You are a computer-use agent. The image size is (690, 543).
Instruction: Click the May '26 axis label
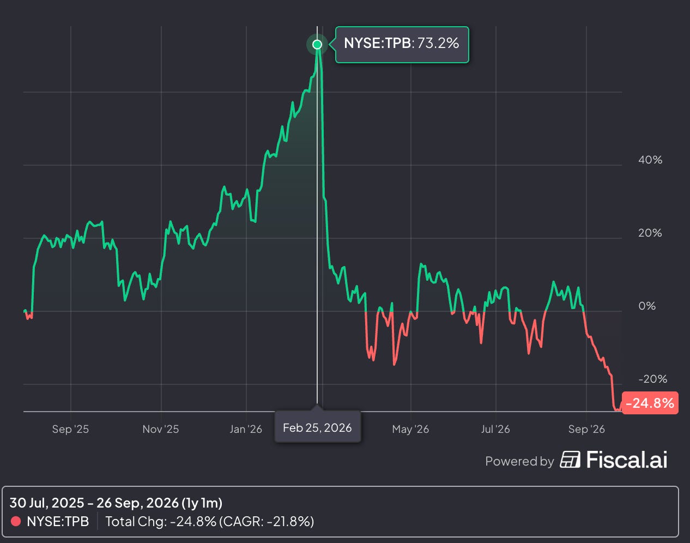410,429
